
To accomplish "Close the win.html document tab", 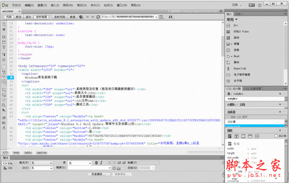I will (19, 11).
